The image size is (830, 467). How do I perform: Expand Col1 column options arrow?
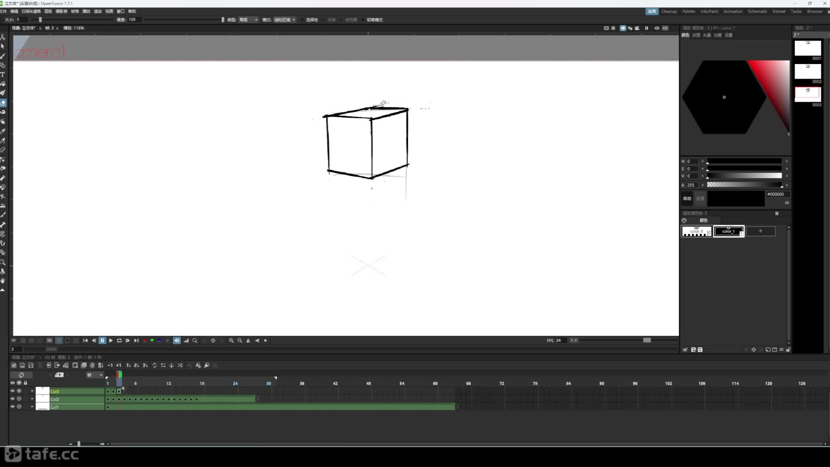tap(32, 406)
